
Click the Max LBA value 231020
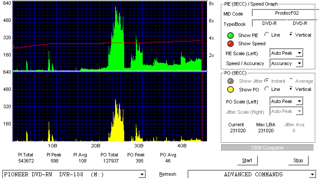click(266, 131)
